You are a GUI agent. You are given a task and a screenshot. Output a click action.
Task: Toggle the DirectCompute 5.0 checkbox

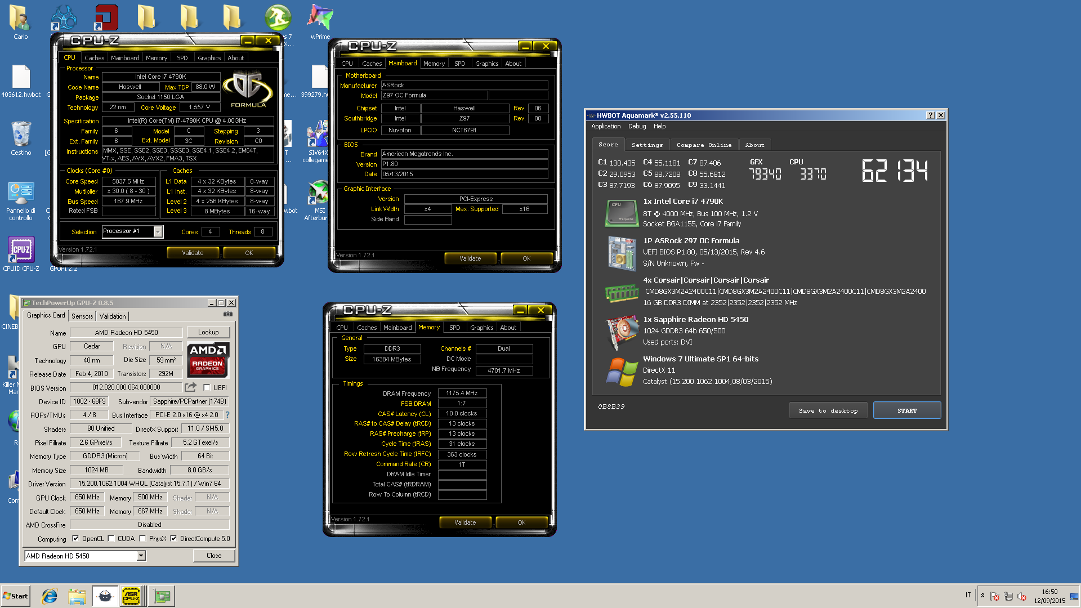coord(173,538)
